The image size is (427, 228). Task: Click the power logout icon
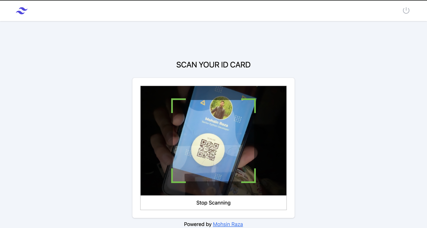(x=406, y=11)
